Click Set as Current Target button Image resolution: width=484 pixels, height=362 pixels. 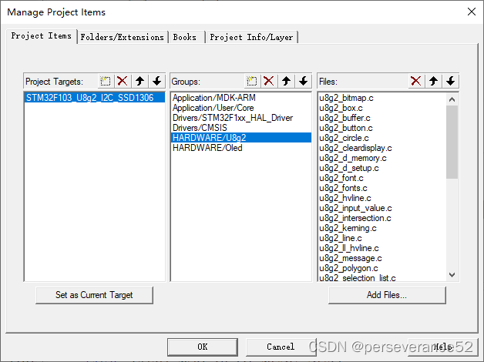coord(94,295)
